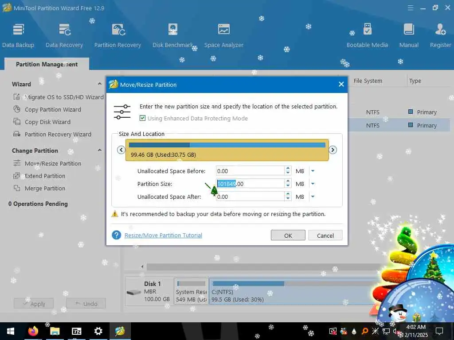Toggle Using Enhanced Data Protecting Mode
454x340 pixels.
pyautogui.click(x=142, y=118)
